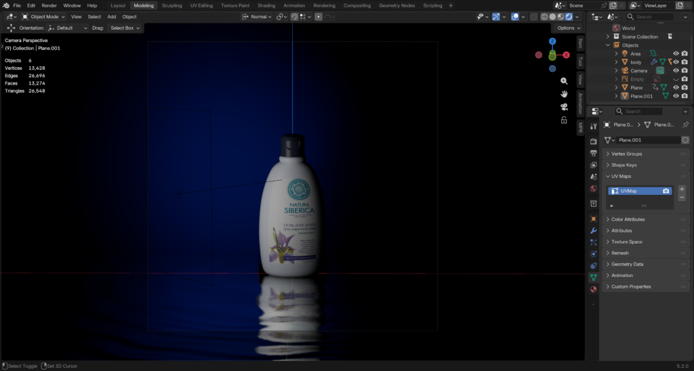Open the Particles properties tab icon
Screen dimensions: 694x371
click(x=594, y=242)
